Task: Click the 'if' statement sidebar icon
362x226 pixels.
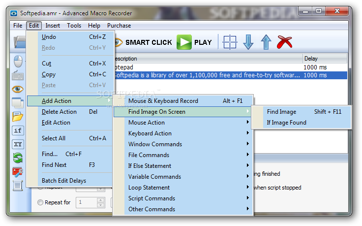Action: (18, 130)
